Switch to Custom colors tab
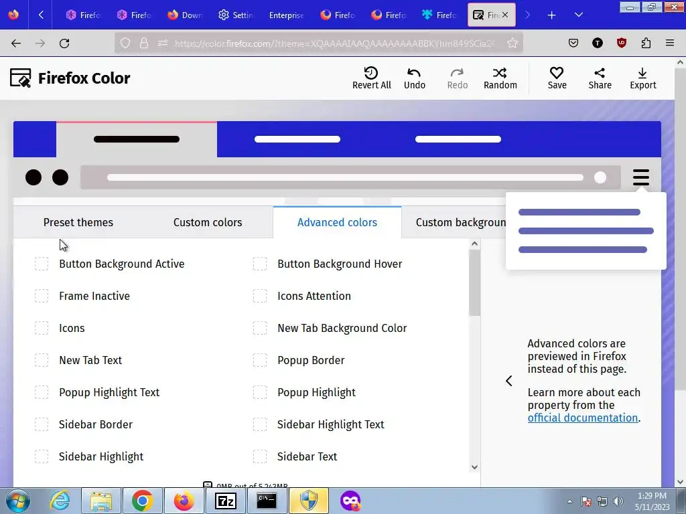Image resolution: width=686 pixels, height=514 pixels. coord(208,222)
